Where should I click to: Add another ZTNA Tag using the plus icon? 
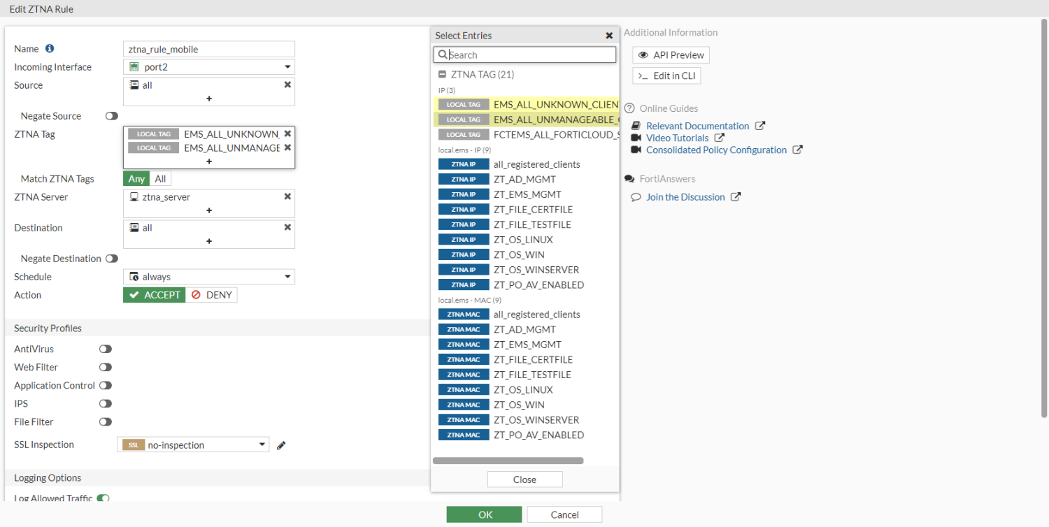point(208,161)
